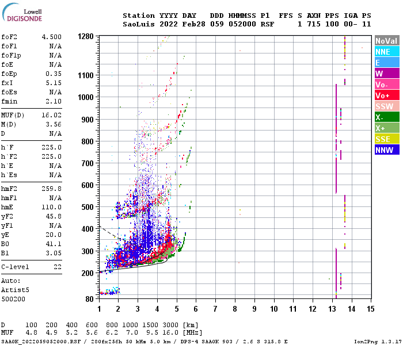Click the hmF1 N/A value
This screenshot has width=403, height=345.
(55, 198)
